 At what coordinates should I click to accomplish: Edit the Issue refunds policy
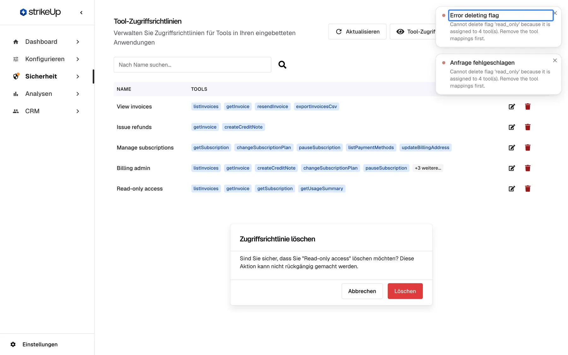512,127
